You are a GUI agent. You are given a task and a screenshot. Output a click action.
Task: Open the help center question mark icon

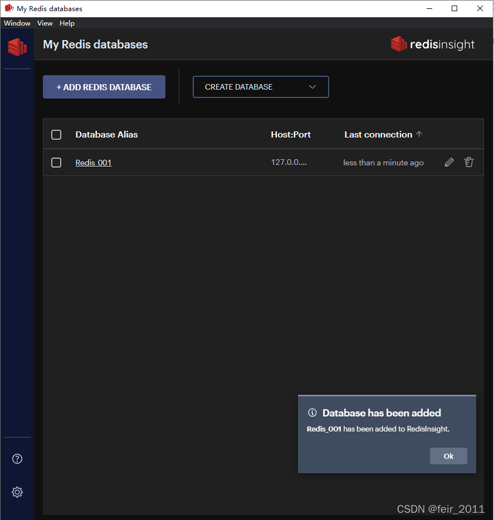coord(17,459)
